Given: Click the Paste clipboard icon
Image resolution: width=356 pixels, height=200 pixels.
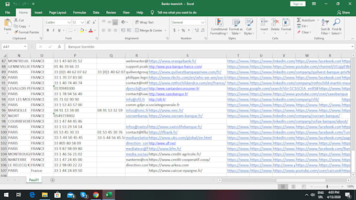Looking at the screenshot, I should pyautogui.click(x=7, y=23).
